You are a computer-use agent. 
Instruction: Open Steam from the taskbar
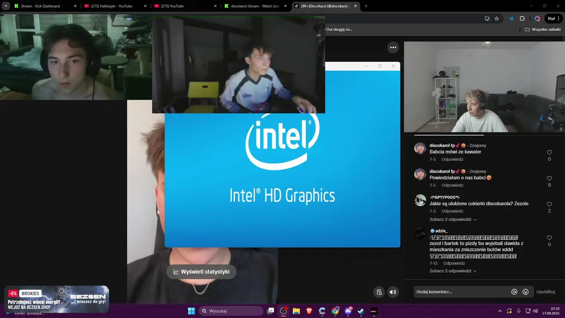coord(361,311)
